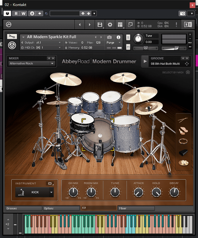This screenshot has width=198, height=238.
Task: Open the host dropdown beside the camera
Action: 191,13
